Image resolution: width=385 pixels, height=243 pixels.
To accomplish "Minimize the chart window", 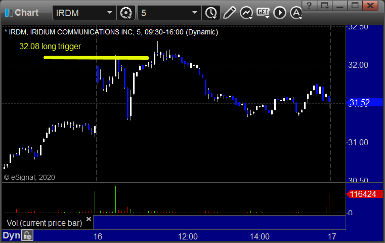I will [340, 6].
